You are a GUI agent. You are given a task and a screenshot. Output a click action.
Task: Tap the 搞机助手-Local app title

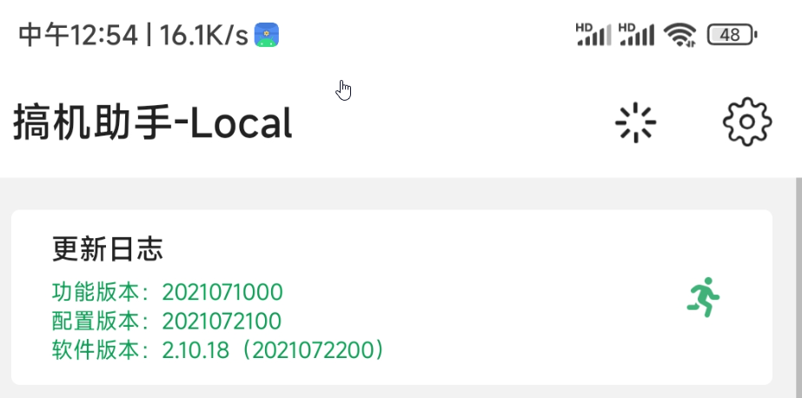tap(153, 124)
